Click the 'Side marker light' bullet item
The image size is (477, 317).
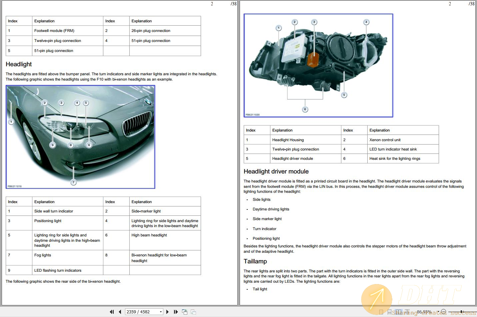click(x=267, y=219)
